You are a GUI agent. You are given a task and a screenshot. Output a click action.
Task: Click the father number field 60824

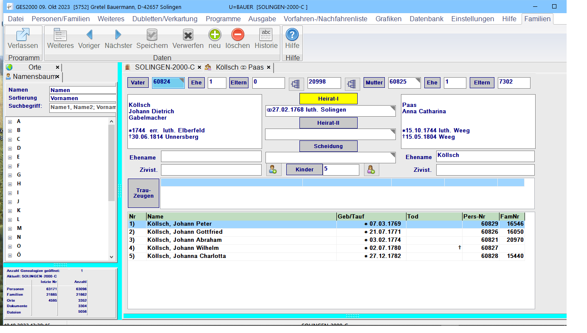point(169,83)
